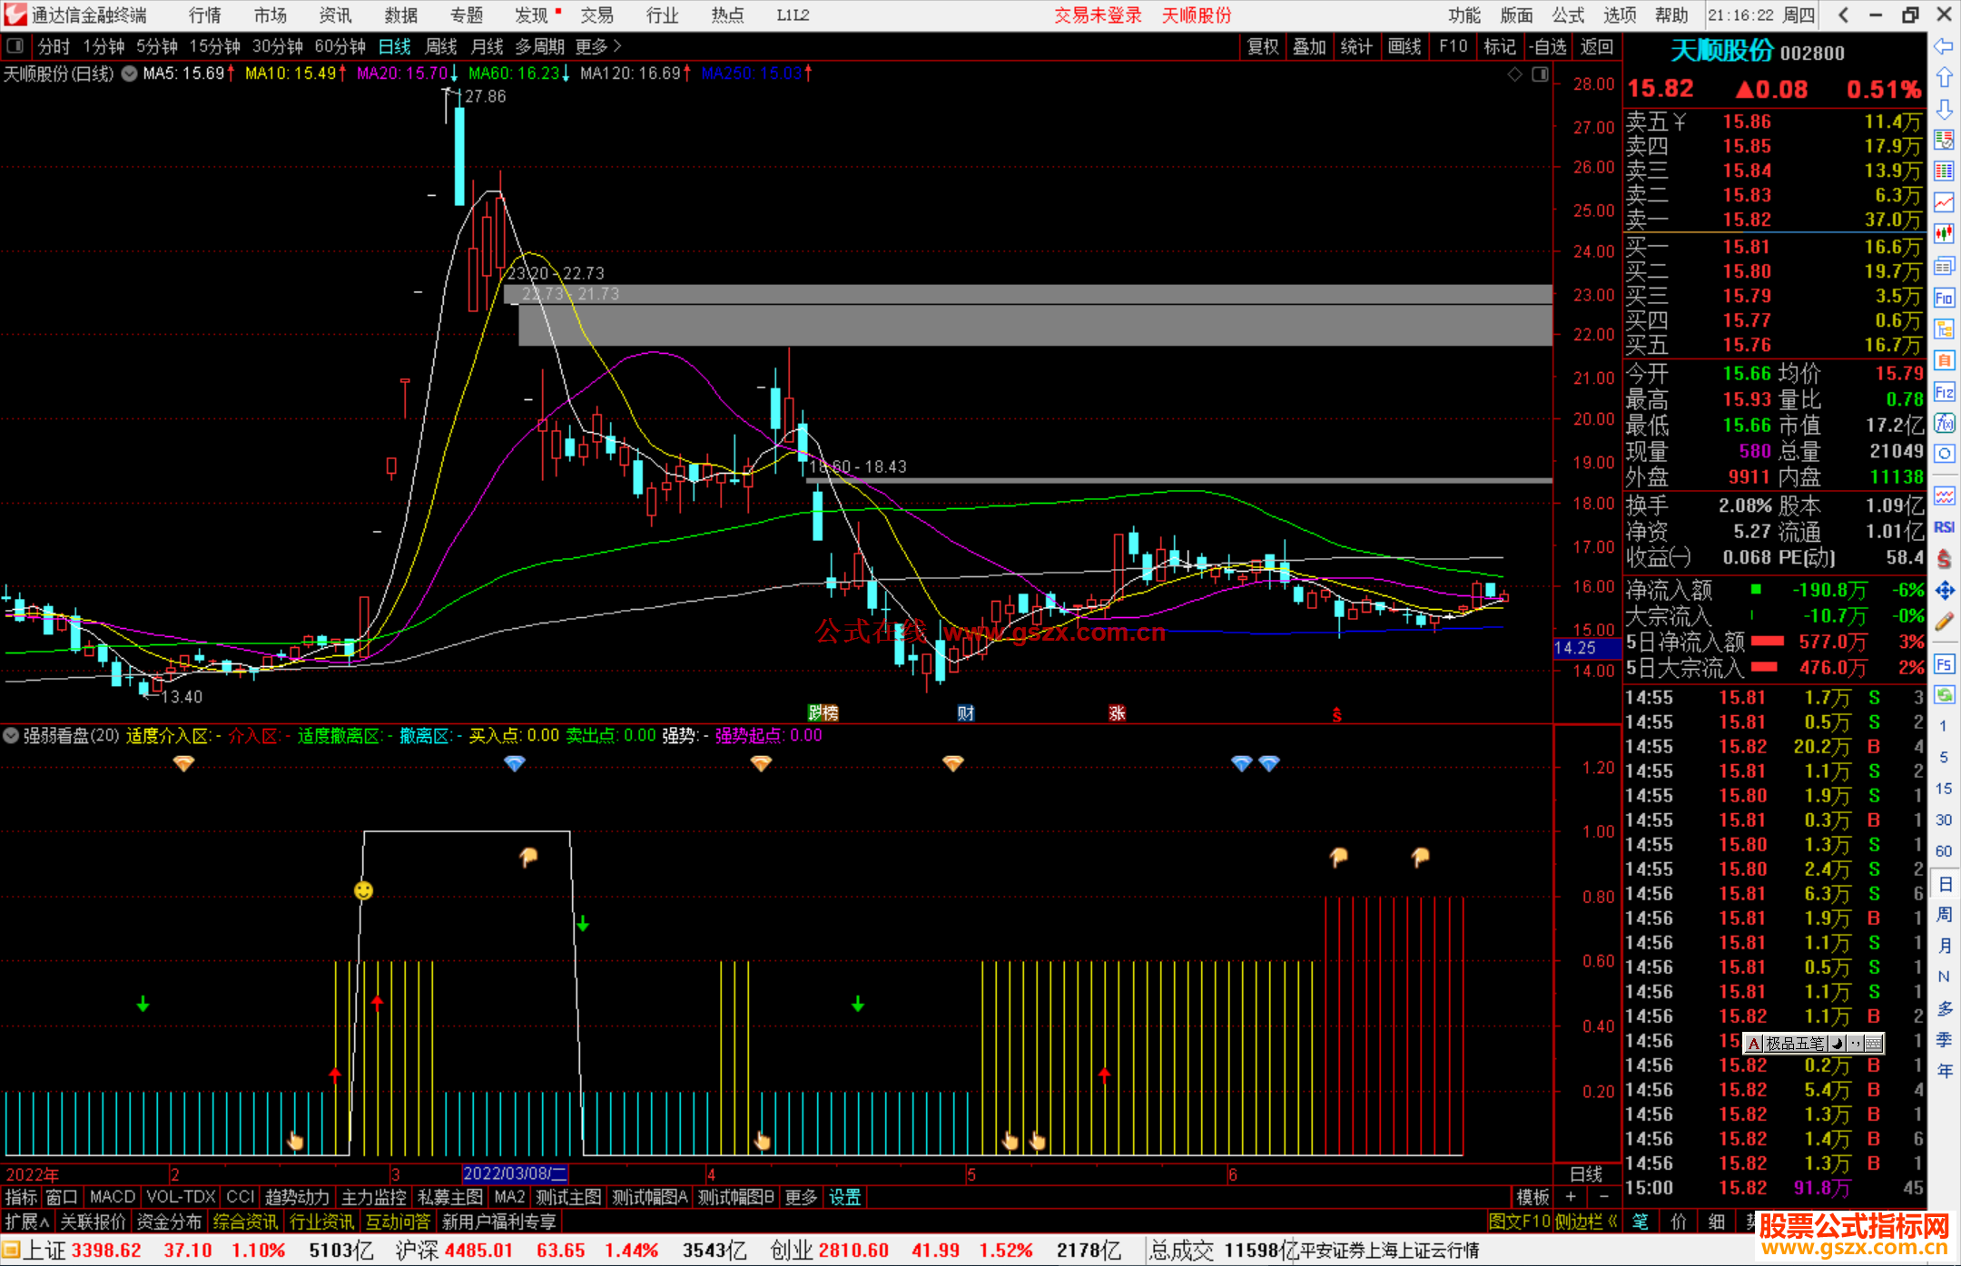Switch to the 1-minute period in sidebar
The width and height of the screenshot is (1961, 1266).
pyautogui.click(x=1943, y=726)
